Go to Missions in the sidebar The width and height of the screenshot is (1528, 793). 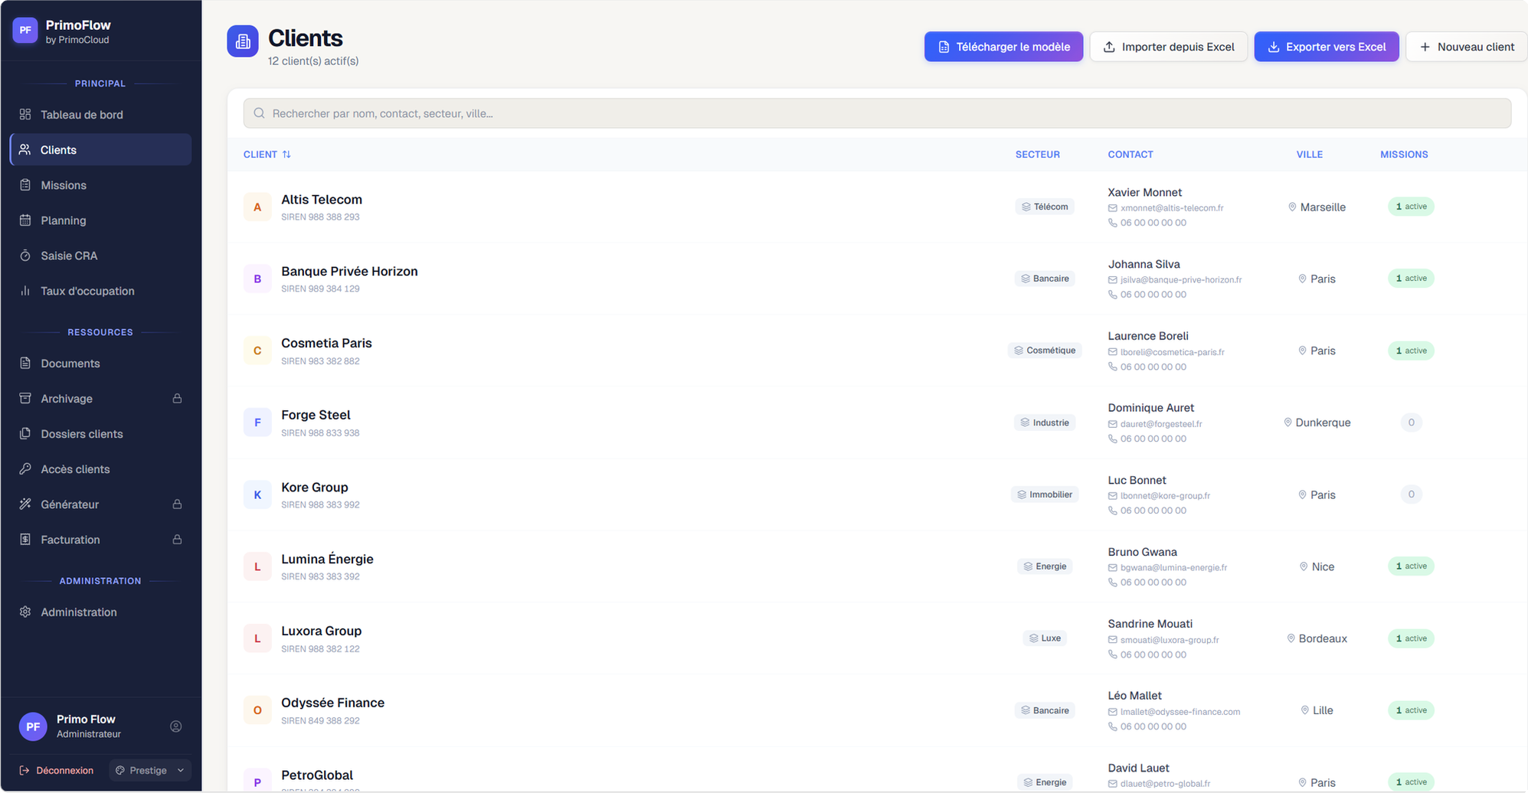pyautogui.click(x=100, y=185)
